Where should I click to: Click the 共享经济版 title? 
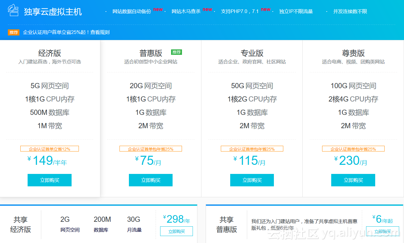pos(21,225)
